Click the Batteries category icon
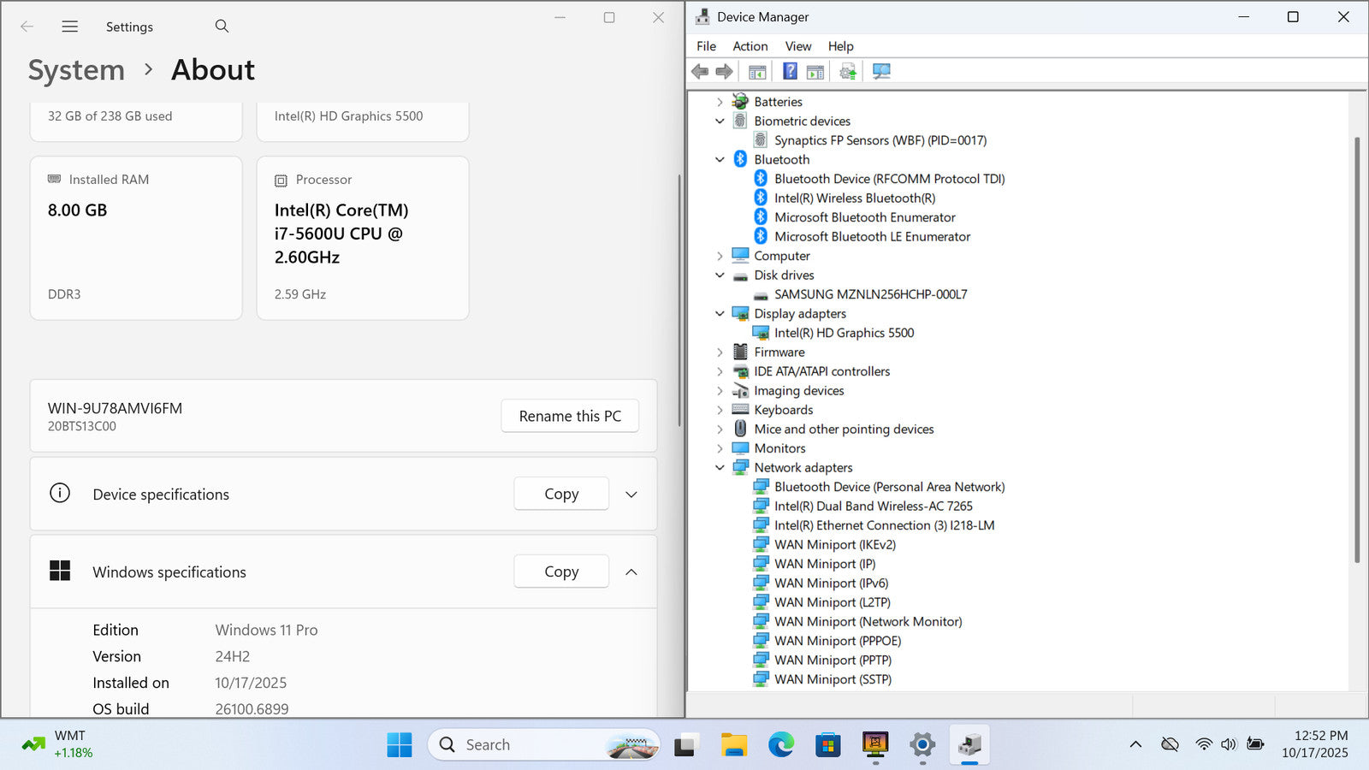 point(740,102)
